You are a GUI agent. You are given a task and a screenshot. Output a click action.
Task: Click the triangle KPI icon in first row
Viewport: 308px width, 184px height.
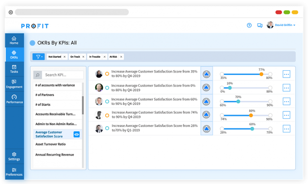[x=207, y=74]
